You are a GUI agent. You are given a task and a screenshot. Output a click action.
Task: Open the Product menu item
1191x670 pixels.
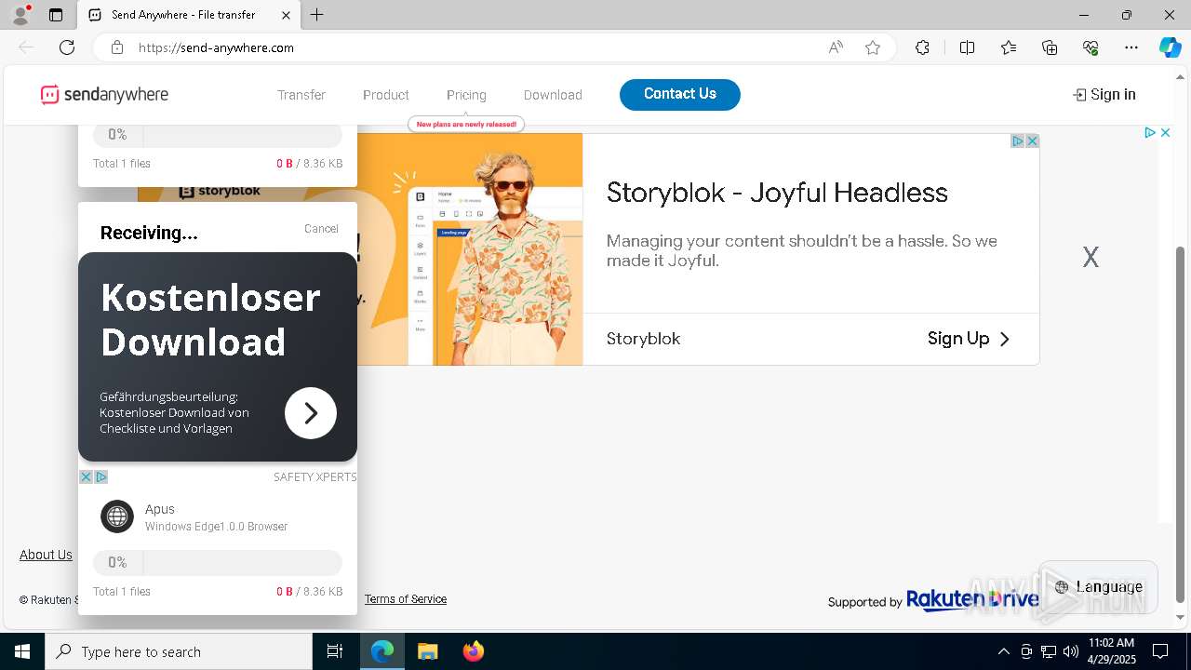coord(386,95)
